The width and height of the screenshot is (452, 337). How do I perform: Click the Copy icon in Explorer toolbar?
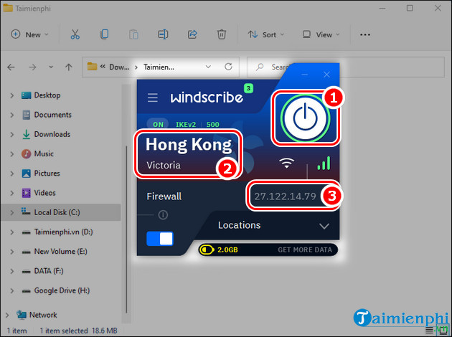tap(104, 34)
